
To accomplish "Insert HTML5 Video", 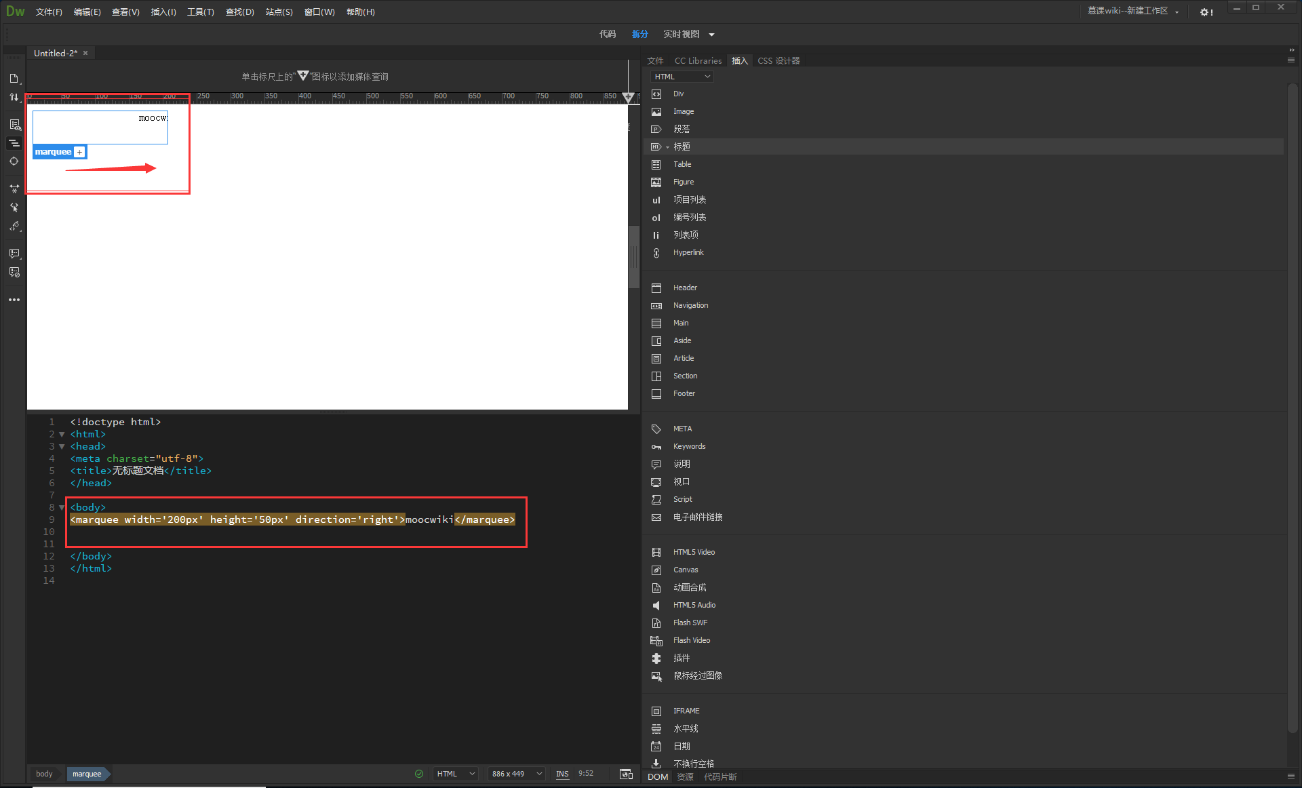I will pos(694,552).
